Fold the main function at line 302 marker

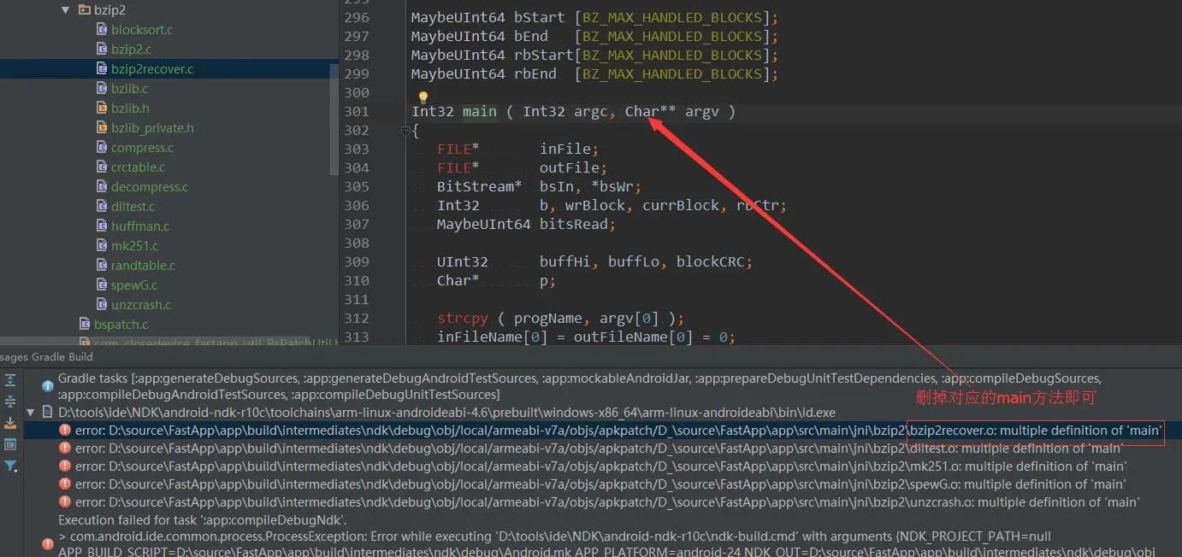(x=405, y=132)
